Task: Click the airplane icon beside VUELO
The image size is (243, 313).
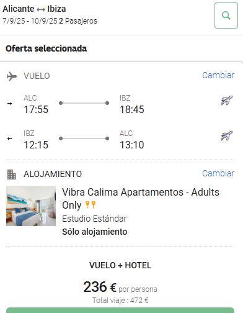Action: (12, 76)
